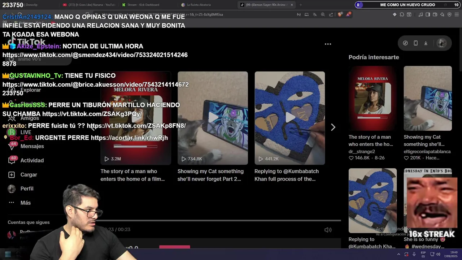Open the Leo AI sparkle icon
462x260 pixels.
coord(442,14)
